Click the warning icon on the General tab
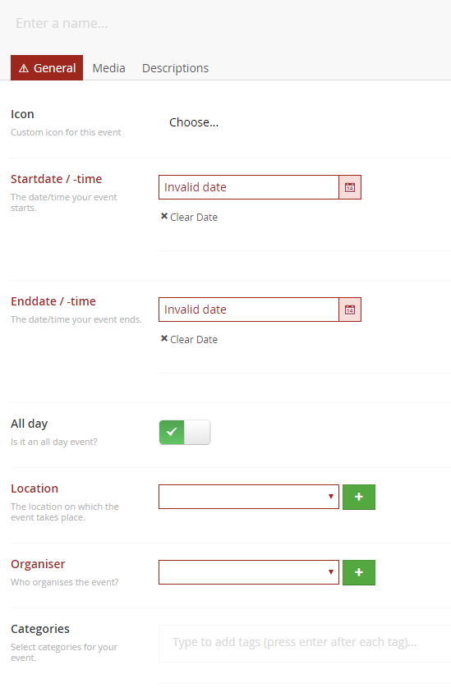Screen dimensions: 451x688 coord(24,68)
